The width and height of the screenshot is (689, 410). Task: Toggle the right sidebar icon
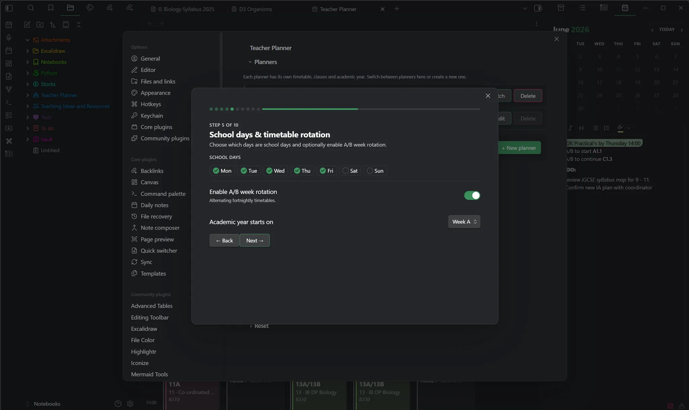point(538,8)
